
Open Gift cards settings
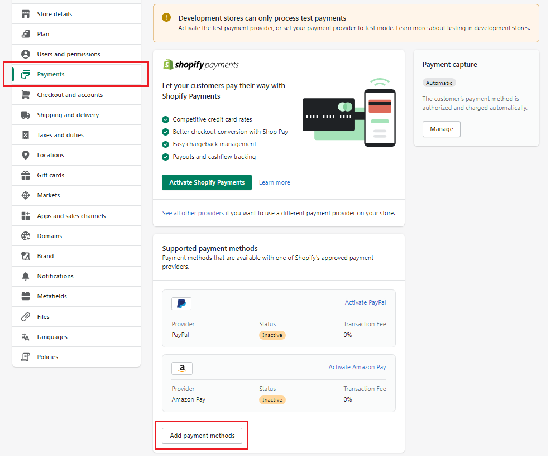(x=76, y=175)
